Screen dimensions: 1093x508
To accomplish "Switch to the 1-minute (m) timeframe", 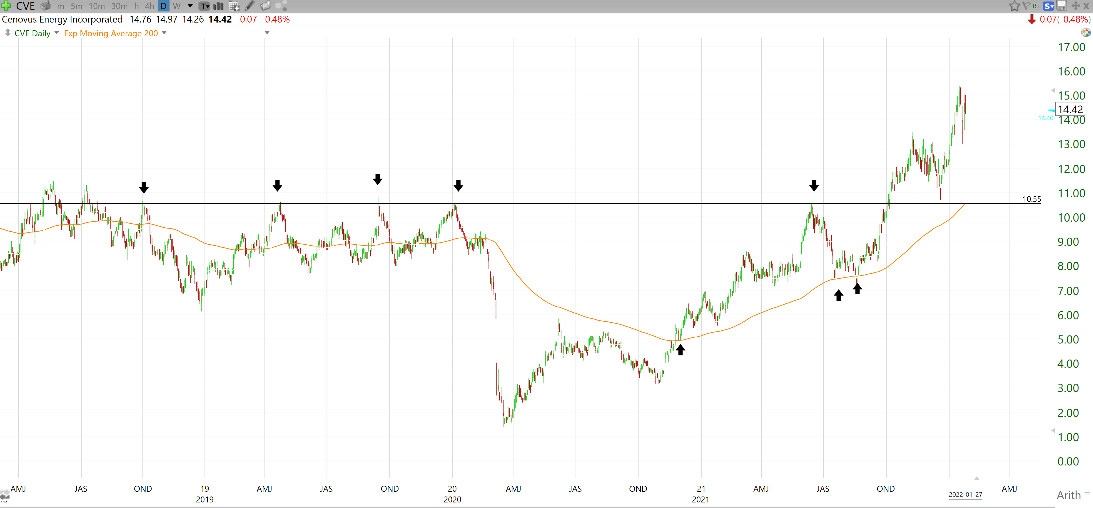I will click(x=61, y=6).
